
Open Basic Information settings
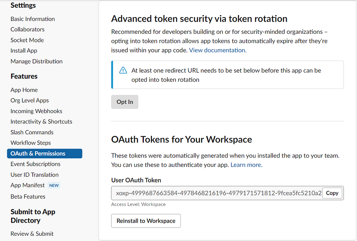(33, 19)
